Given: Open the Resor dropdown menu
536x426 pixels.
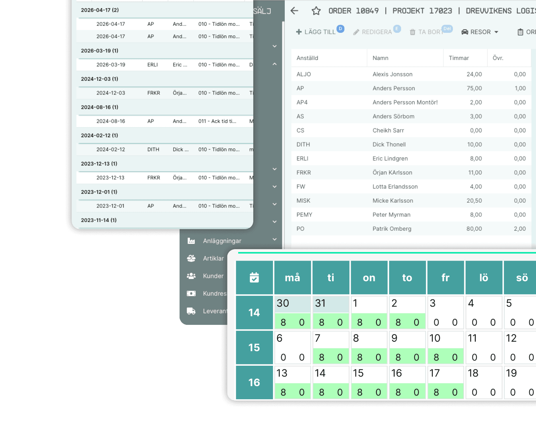Looking at the screenshot, I should coord(480,32).
